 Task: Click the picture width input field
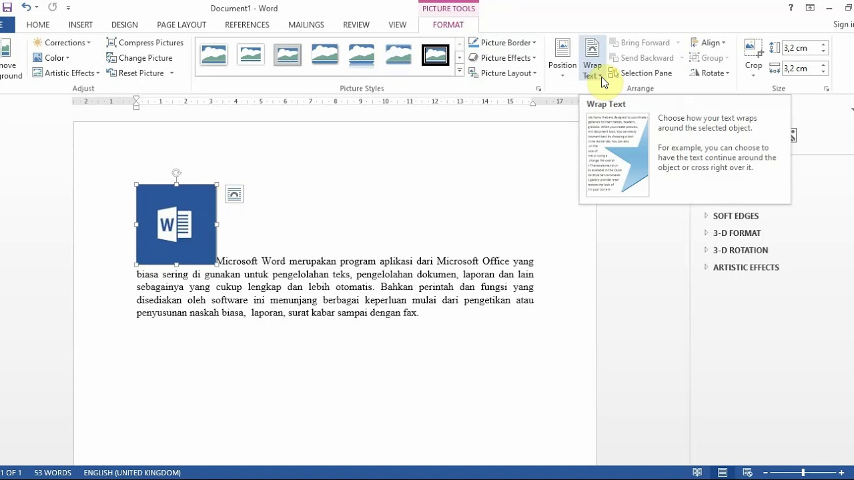point(799,69)
